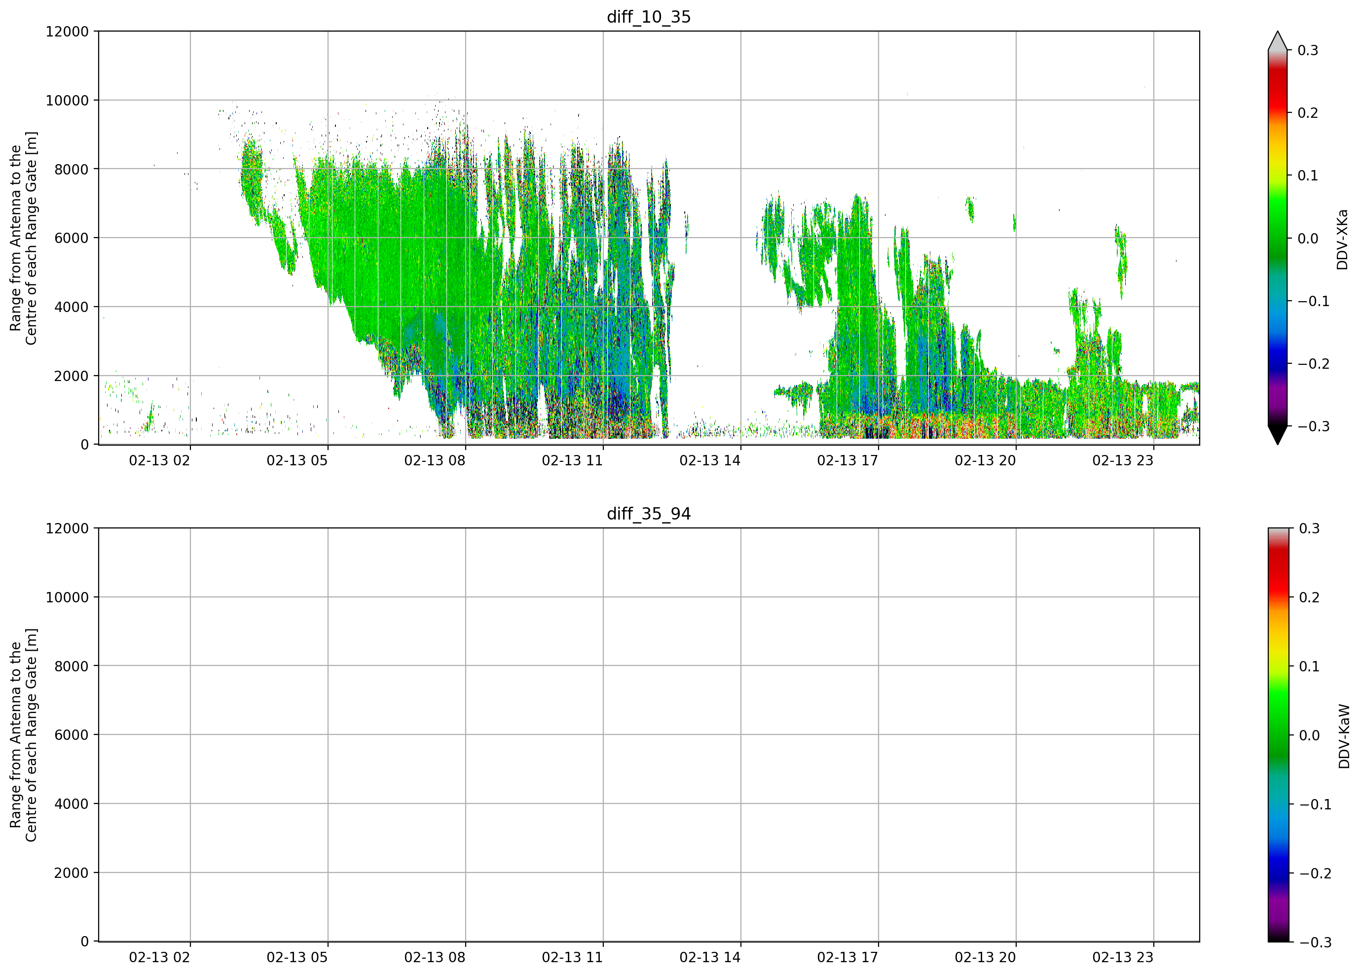Click '02-13 02' x-tick under diff_35_94 plot
The height and width of the screenshot is (975, 1361).
tap(160, 958)
